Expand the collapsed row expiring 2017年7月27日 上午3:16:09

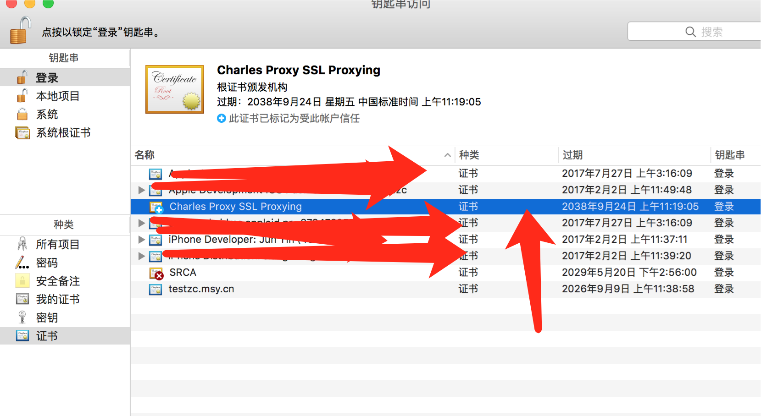tap(142, 223)
